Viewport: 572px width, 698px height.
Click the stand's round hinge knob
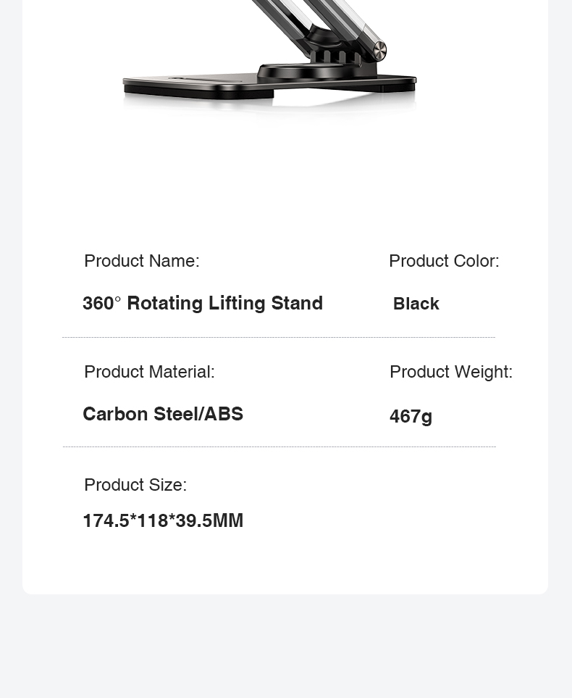(x=379, y=51)
